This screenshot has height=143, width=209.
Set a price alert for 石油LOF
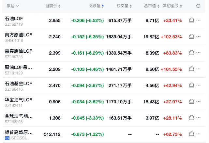click(x=192, y=20)
